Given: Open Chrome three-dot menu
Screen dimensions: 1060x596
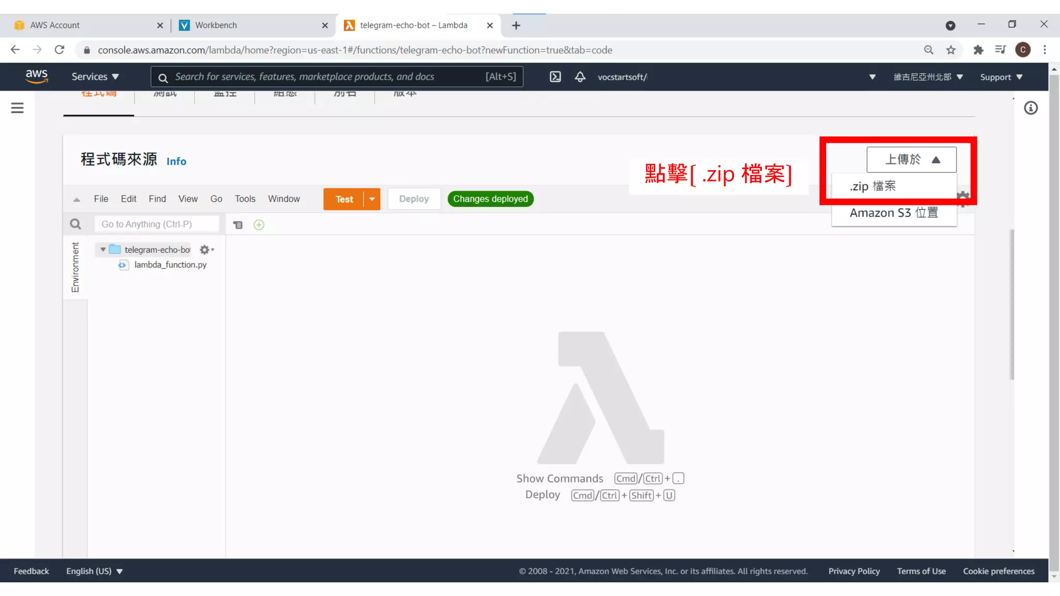Looking at the screenshot, I should (1044, 50).
